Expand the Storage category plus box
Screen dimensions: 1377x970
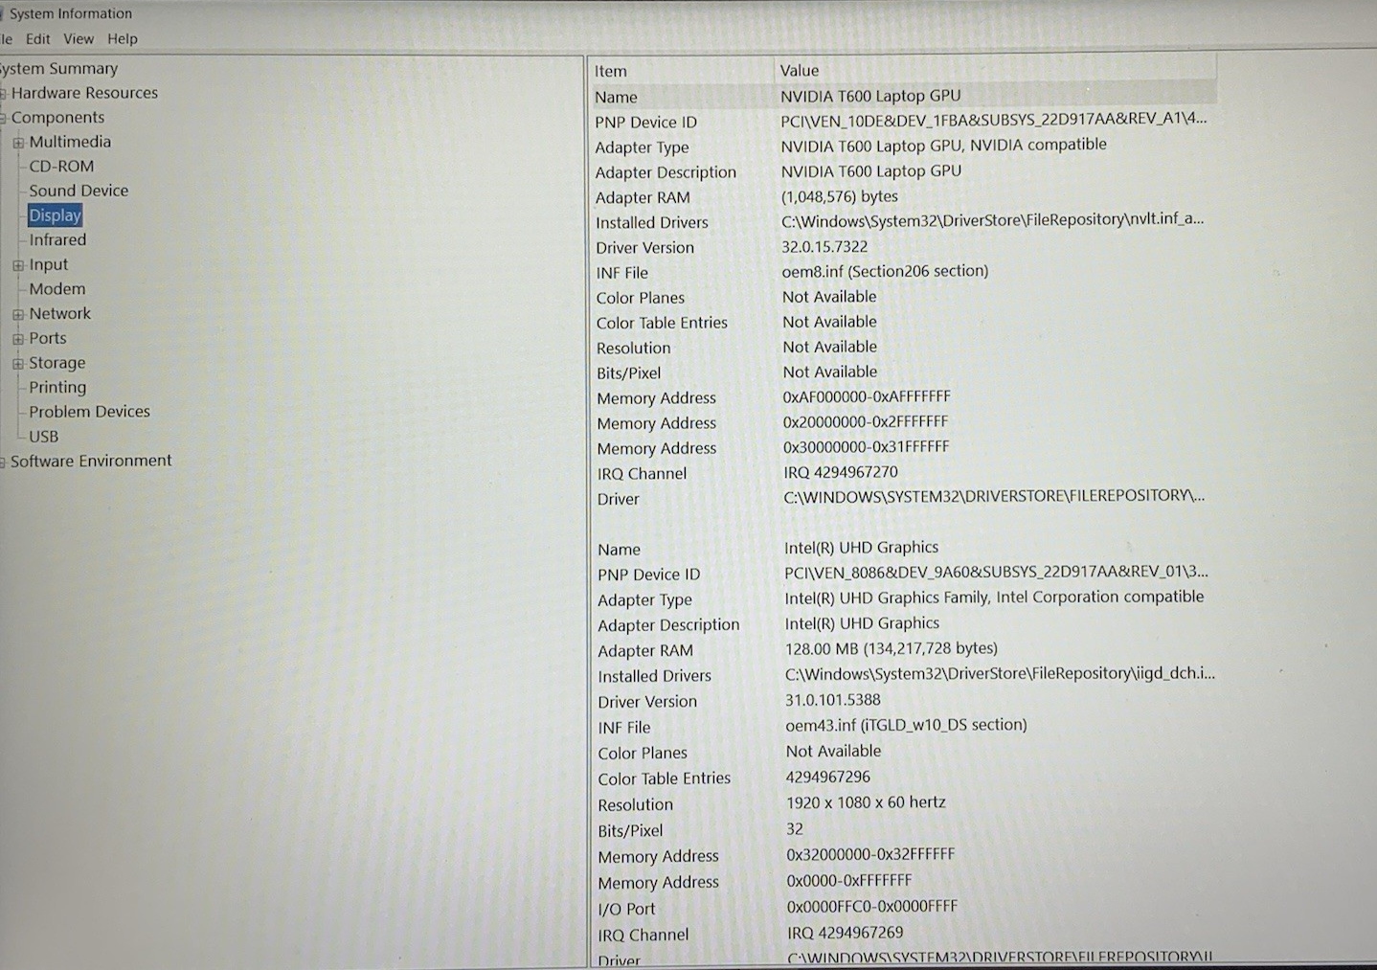[x=18, y=364]
